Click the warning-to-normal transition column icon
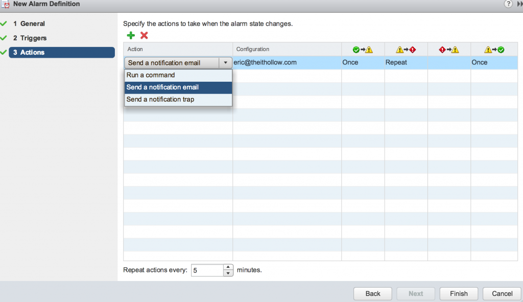 coord(493,50)
